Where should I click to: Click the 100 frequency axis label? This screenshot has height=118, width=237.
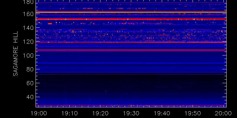point(28,55)
